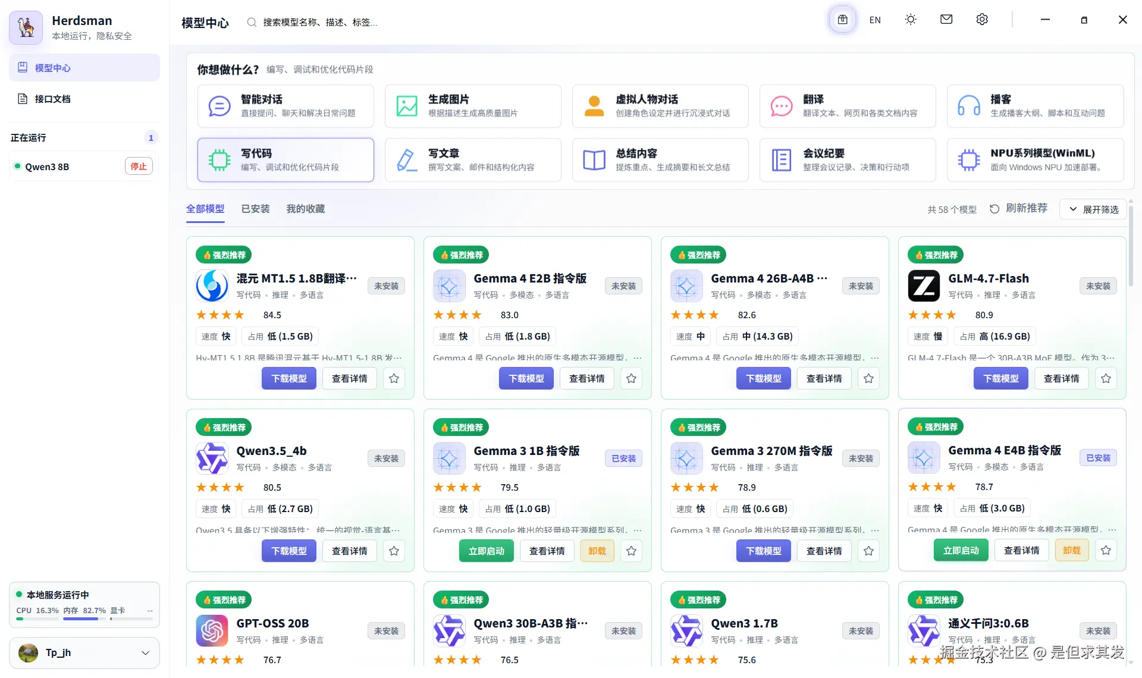Open 接口文档 in the sidebar
1142x678 pixels.
point(84,99)
